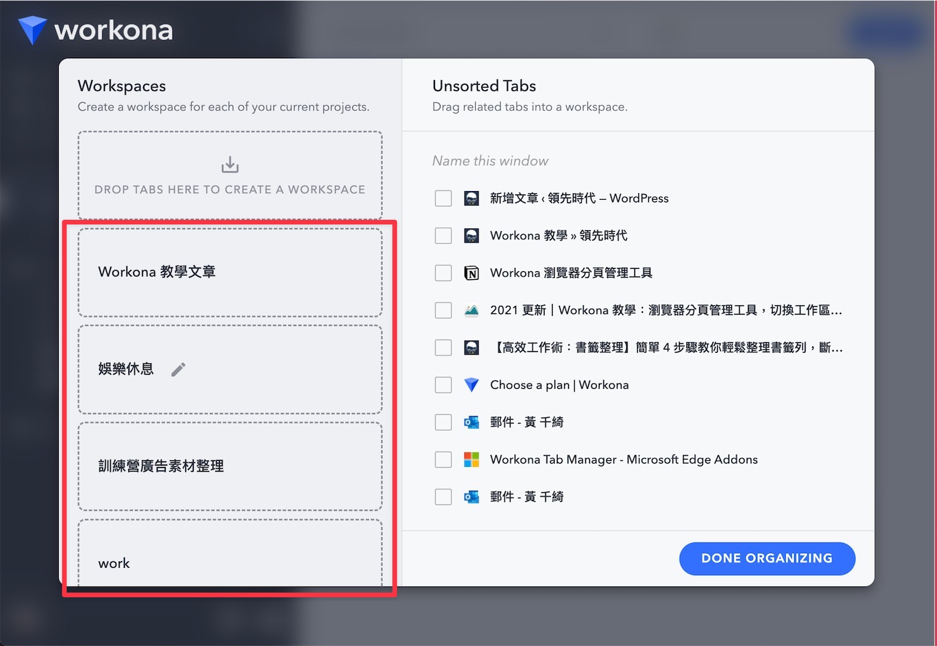Click the DONE ORGANIZING button
937x646 pixels.
767,558
